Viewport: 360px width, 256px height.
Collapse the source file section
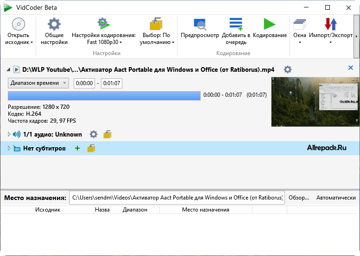pos(8,69)
